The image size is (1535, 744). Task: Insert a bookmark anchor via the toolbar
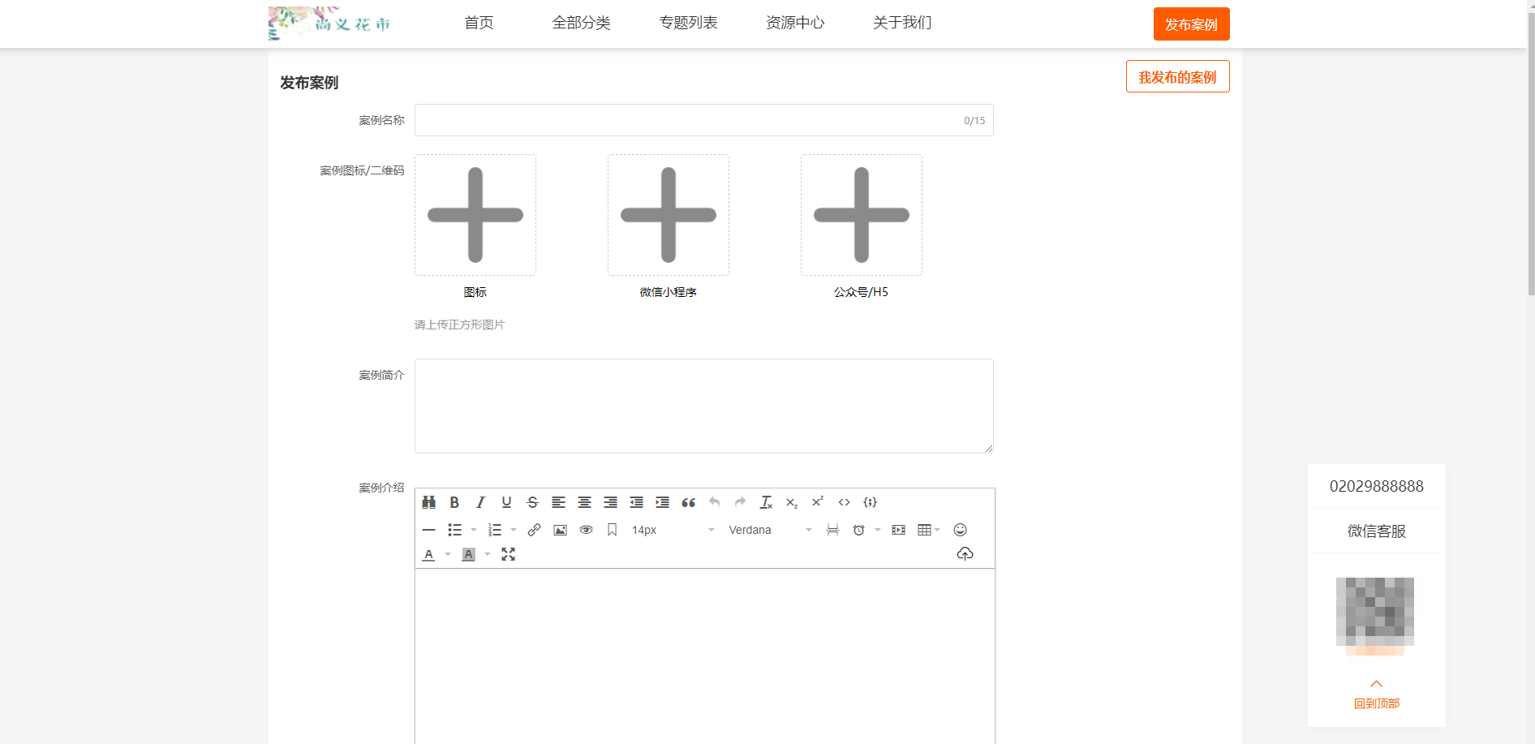(613, 530)
